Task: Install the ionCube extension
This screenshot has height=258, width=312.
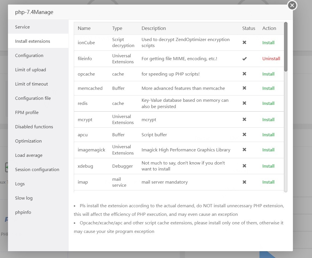Action: point(268,43)
